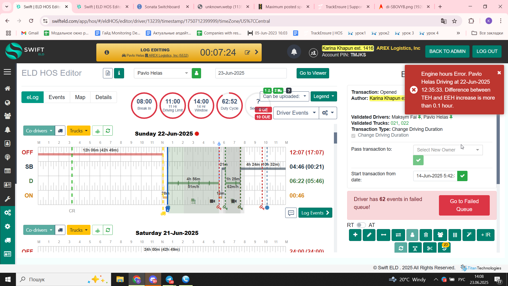Click the magic wand icon
This screenshot has height=286, width=508.
pyautogui.click(x=469, y=235)
